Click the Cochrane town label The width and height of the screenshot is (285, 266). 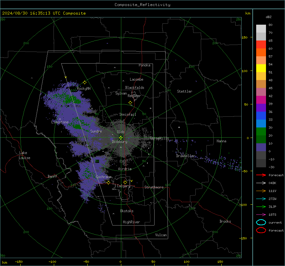pyautogui.click(x=104, y=177)
